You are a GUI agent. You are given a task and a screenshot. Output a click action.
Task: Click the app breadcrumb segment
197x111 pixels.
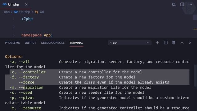tap(7, 12)
